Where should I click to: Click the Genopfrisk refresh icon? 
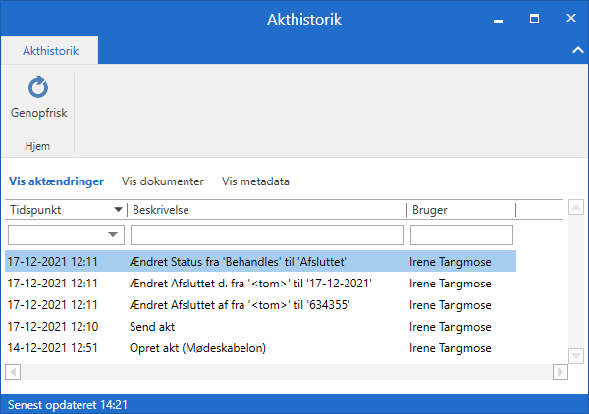pyautogui.click(x=38, y=89)
